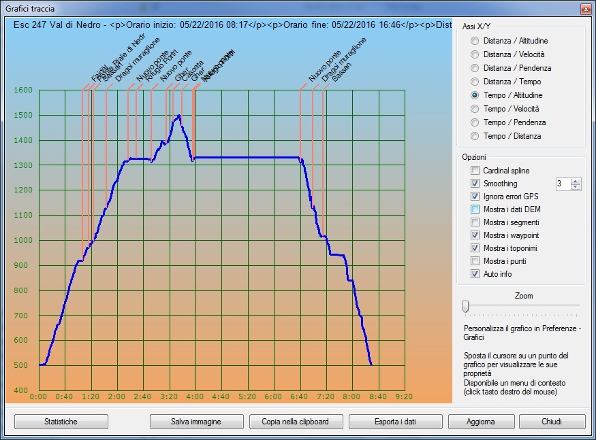Screen dimensions: 596x440
Task: Disable the Smoothing checkbox
Action: point(475,184)
